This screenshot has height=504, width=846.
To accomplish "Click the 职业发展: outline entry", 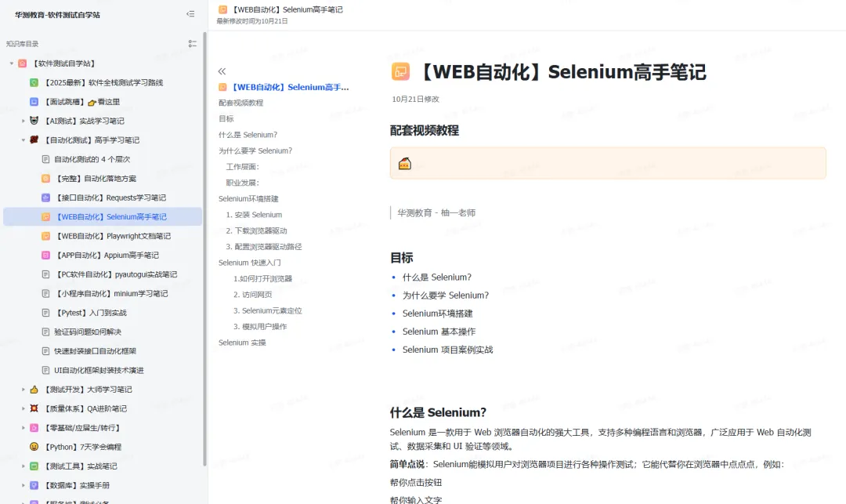I will point(242,183).
